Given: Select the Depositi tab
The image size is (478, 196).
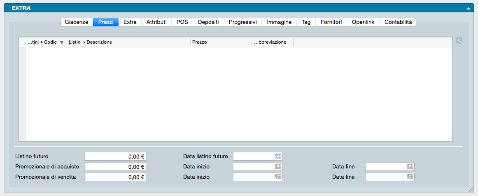Looking at the screenshot, I should [208, 22].
